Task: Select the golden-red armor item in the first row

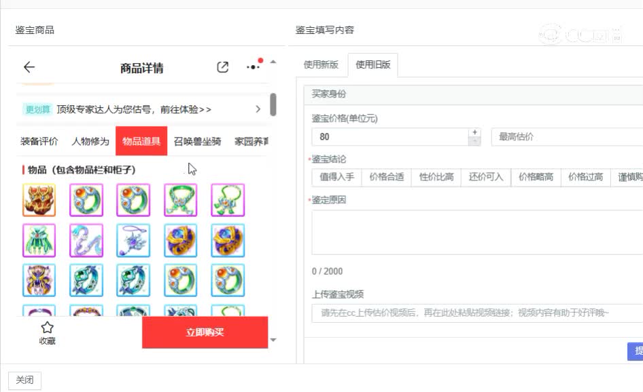Action: pyautogui.click(x=39, y=200)
